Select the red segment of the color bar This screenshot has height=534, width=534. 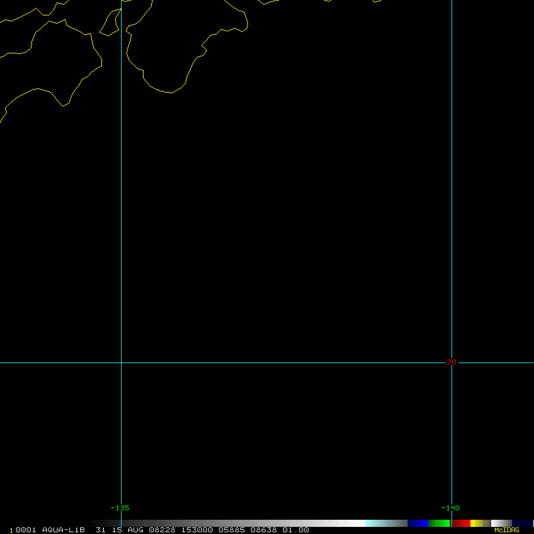(x=461, y=523)
